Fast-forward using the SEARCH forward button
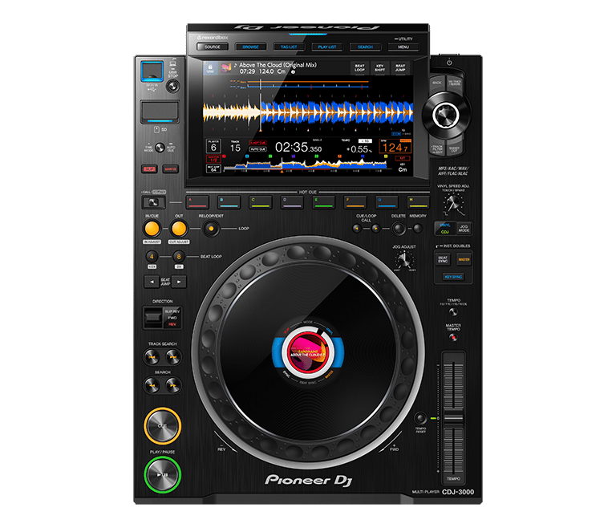 173,385
